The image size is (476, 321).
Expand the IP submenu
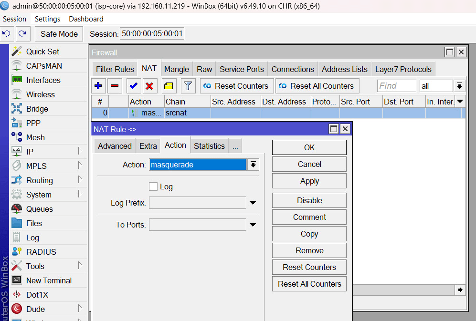80,151
